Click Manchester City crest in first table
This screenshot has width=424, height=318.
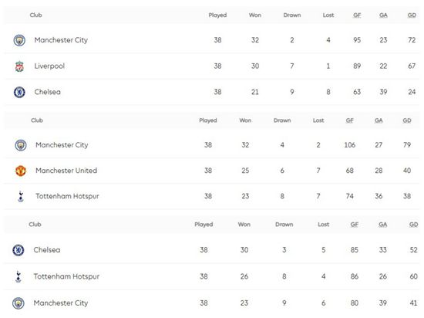click(19, 40)
